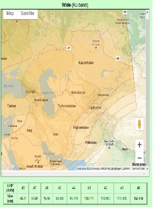Click the Riyadh city label
The image size is (162, 220).
38,156
